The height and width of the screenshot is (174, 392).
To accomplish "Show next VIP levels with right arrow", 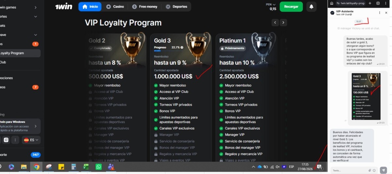I will pyautogui.click(x=283, y=23).
